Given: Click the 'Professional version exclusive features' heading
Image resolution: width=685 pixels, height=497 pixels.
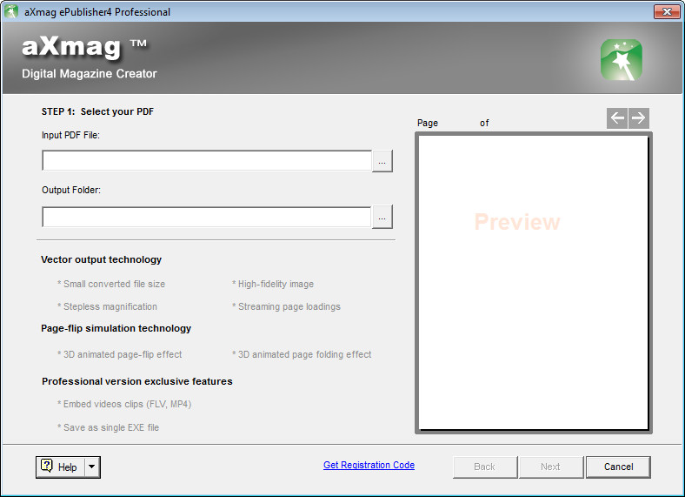Looking at the screenshot, I should (x=137, y=381).
